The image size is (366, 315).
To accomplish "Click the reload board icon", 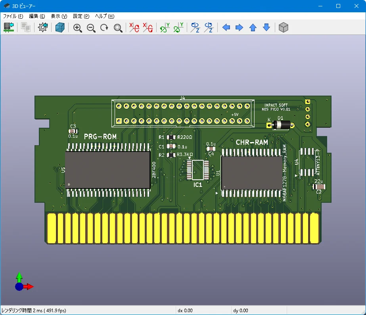I will tap(9, 27).
